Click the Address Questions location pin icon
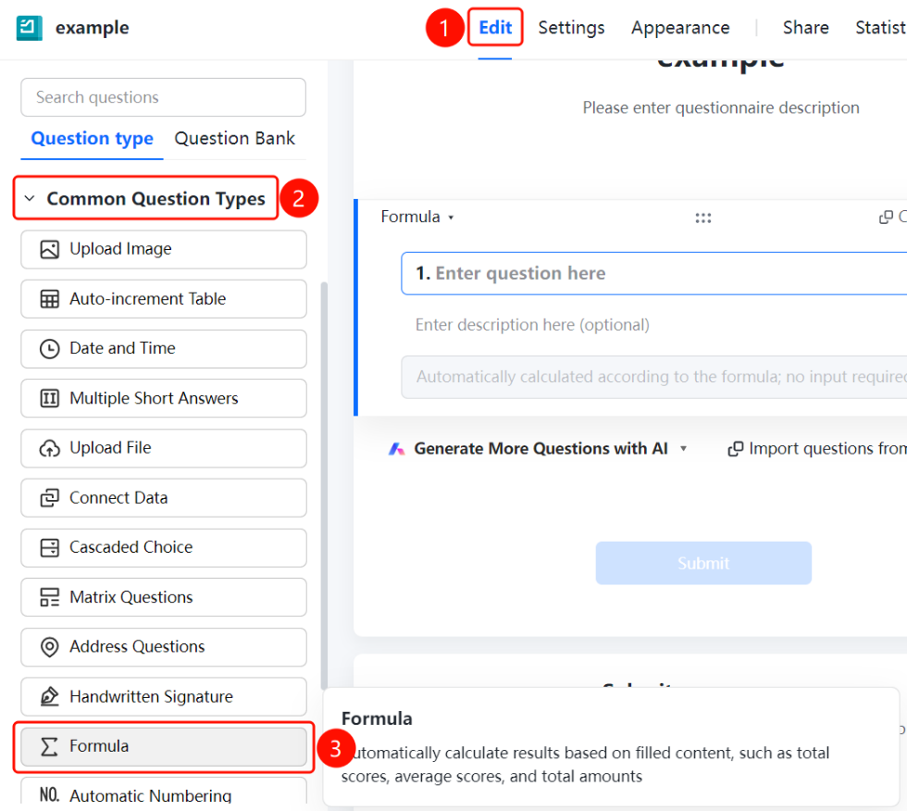The width and height of the screenshot is (907, 811). (x=50, y=647)
